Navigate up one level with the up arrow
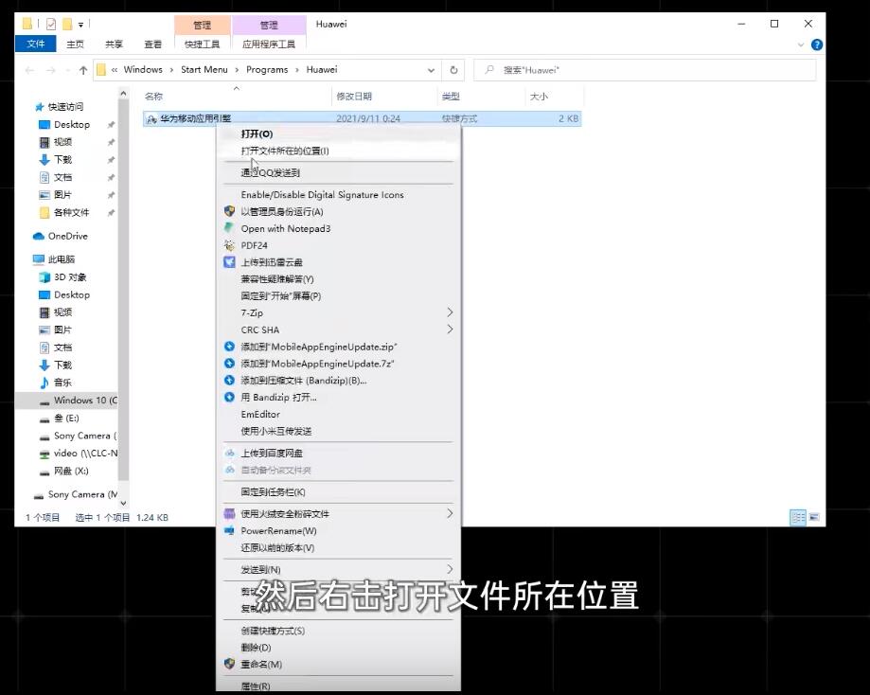 [x=83, y=69]
